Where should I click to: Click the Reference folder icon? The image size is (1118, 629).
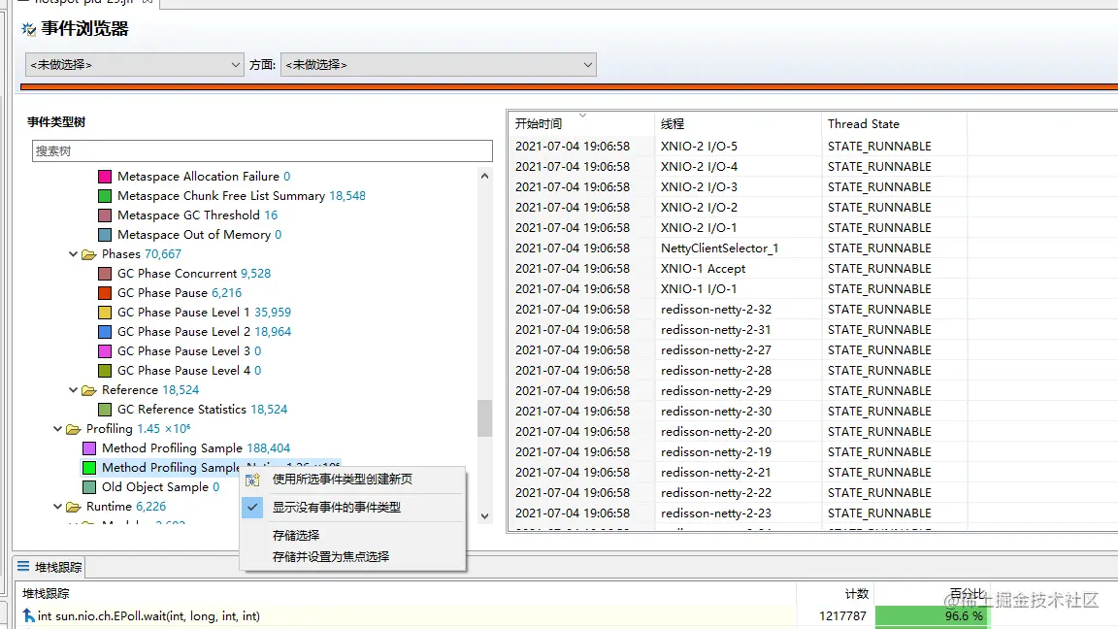[89, 390]
